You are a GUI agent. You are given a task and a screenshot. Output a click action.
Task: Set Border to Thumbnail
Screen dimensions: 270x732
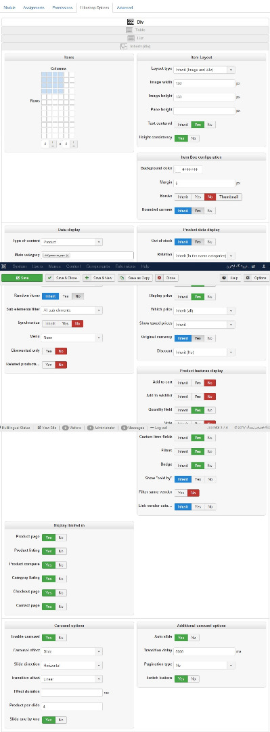(229, 197)
